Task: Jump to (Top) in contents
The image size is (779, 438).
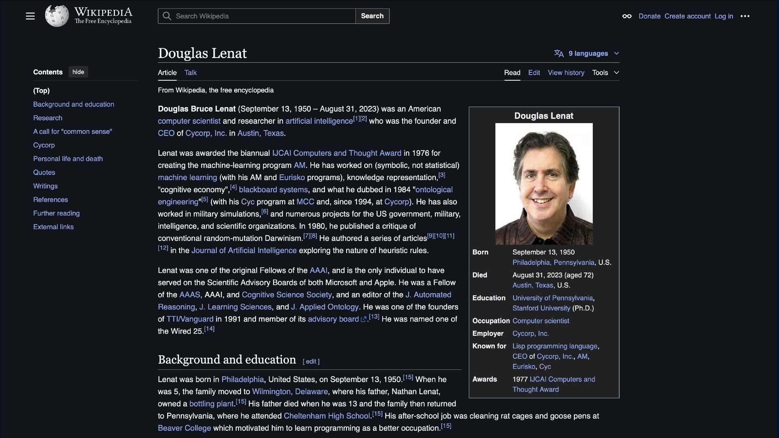Action: [41, 90]
